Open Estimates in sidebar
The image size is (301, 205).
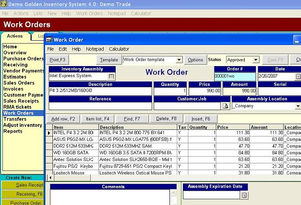[15, 77]
